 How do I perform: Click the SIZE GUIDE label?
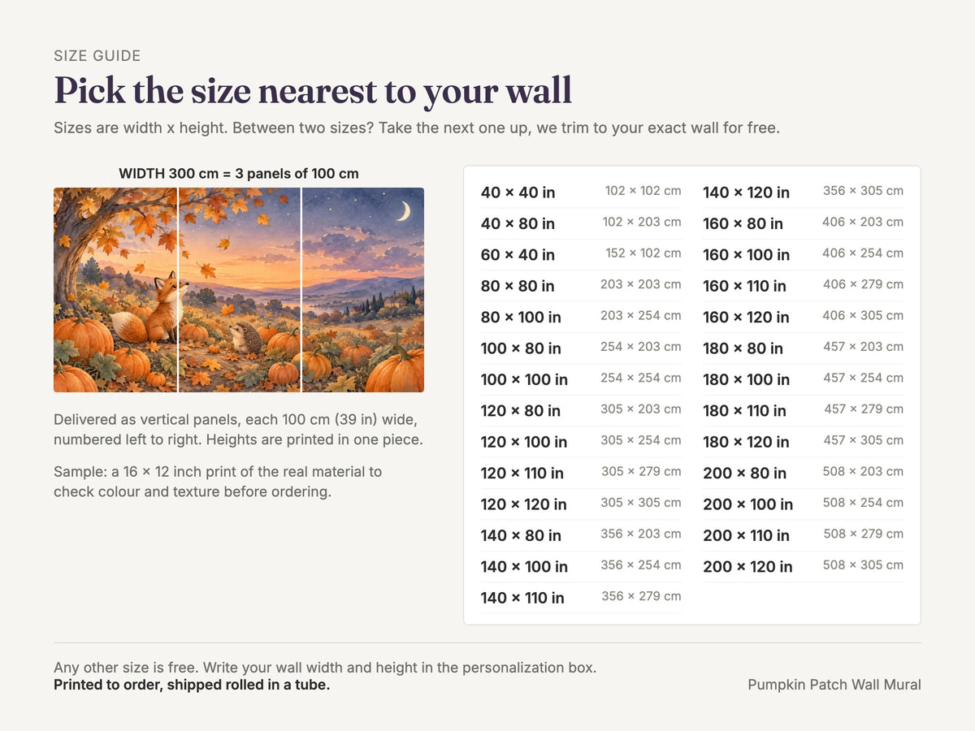click(97, 56)
